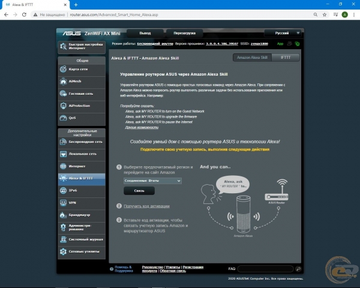Click the user status icon in header
Viewport: 360px width, 288px height.
coord(290,44)
